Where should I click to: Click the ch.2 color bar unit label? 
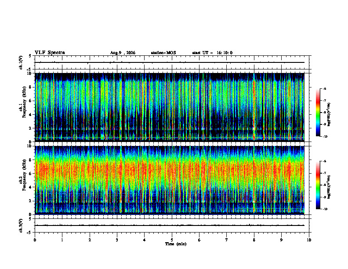[x=329, y=187]
